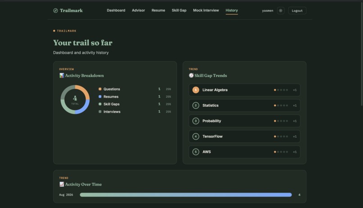This screenshot has width=363, height=208.
Task: Click the page vertical scrollbar thumb
Action: coord(361,54)
